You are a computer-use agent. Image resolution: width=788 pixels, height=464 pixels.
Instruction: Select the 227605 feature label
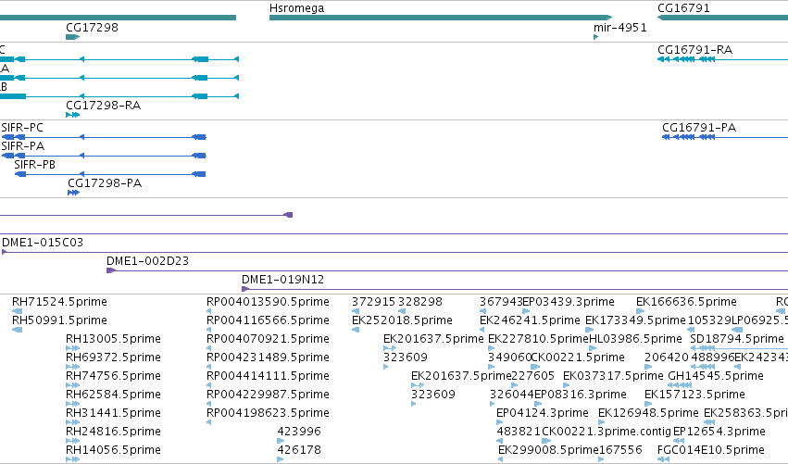(x=533, y=376)
